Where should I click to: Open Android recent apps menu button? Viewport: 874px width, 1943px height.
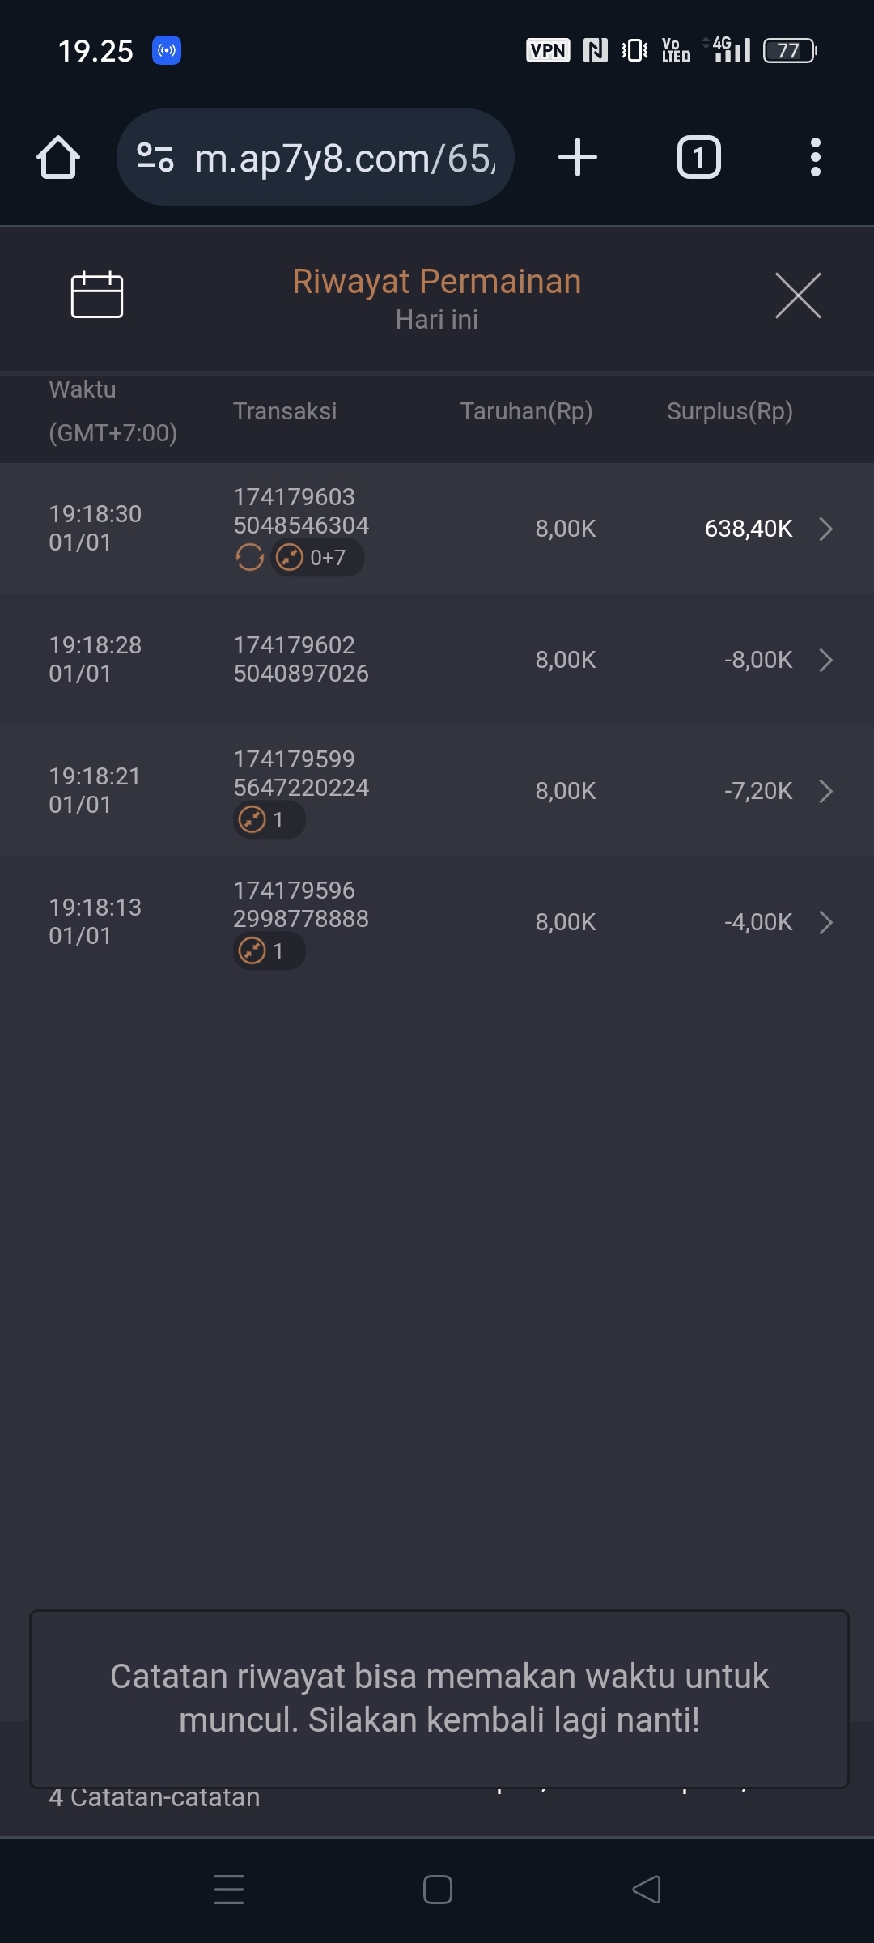click(x=229, y=1890)
